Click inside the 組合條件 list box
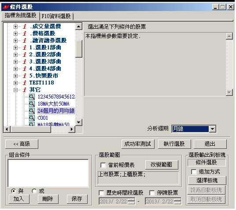236x210 pixels. point(48,173)
